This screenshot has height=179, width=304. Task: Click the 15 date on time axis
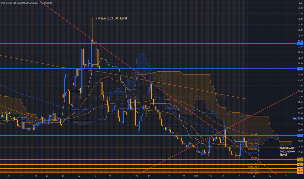pos(21,176)
